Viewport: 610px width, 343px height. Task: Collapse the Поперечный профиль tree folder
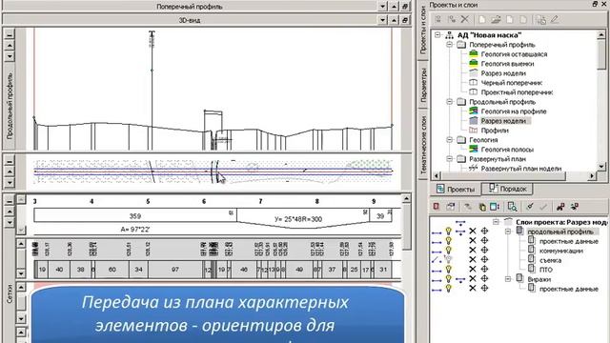click(450, 45)
